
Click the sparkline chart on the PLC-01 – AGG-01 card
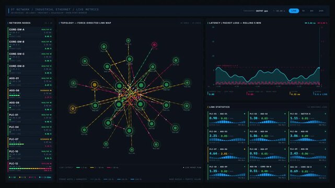227,122
